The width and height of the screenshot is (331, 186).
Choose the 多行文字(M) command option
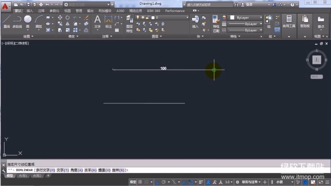click(46, 170)
